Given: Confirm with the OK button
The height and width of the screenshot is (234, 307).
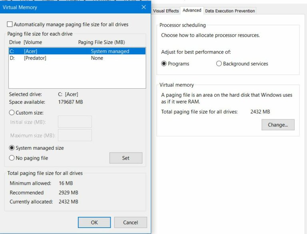Looking at the screenshot, I should 94,222.
